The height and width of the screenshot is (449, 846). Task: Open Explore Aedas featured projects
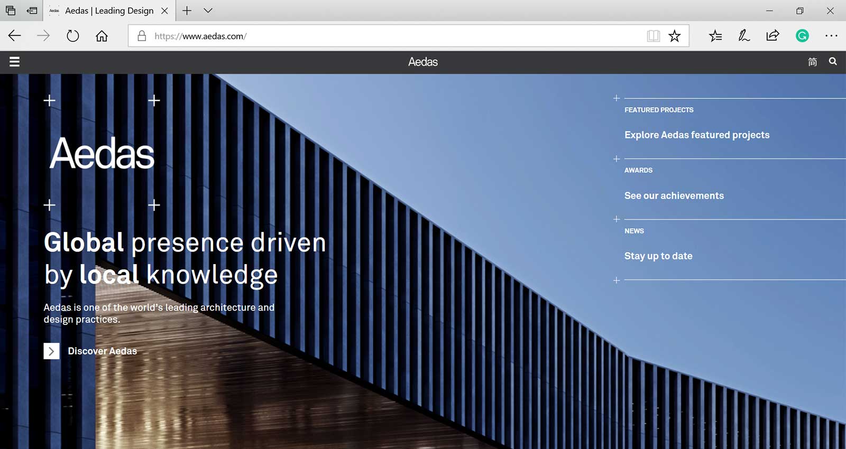coord(697,135)
